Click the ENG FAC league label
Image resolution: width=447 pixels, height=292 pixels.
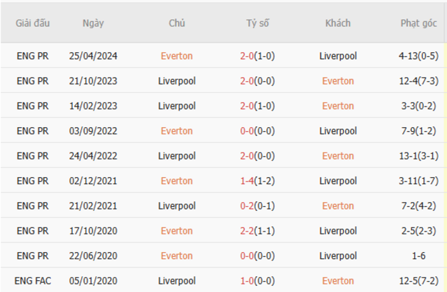point(33,281)
